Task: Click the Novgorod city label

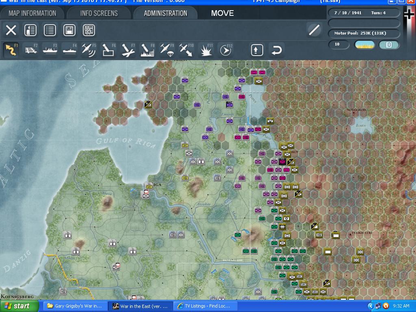Action: coord(356,110)
